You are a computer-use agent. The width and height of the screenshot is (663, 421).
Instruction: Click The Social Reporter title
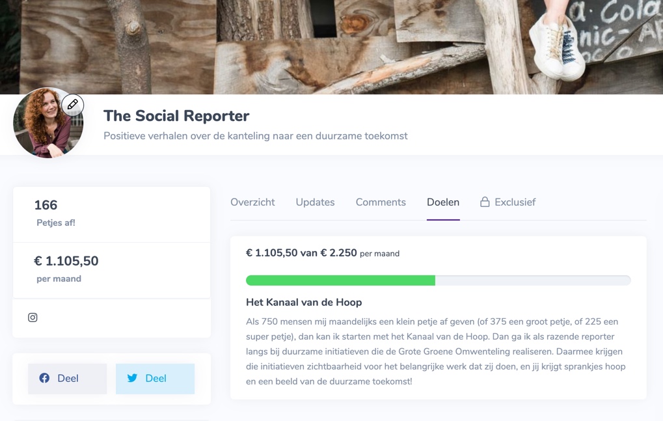(176, 116)
